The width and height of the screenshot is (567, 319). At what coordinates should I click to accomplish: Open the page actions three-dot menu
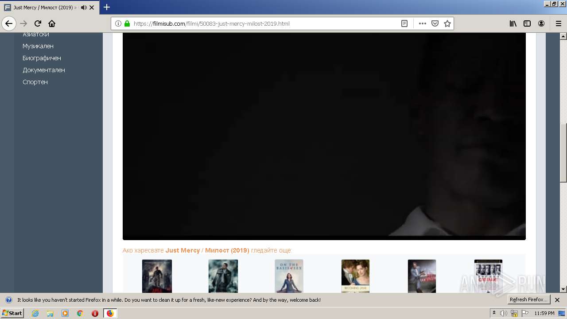[422, 23]
